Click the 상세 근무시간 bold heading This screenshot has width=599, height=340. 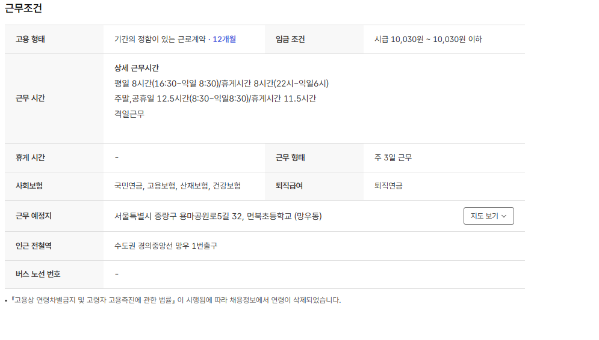(x=137, y=68)
